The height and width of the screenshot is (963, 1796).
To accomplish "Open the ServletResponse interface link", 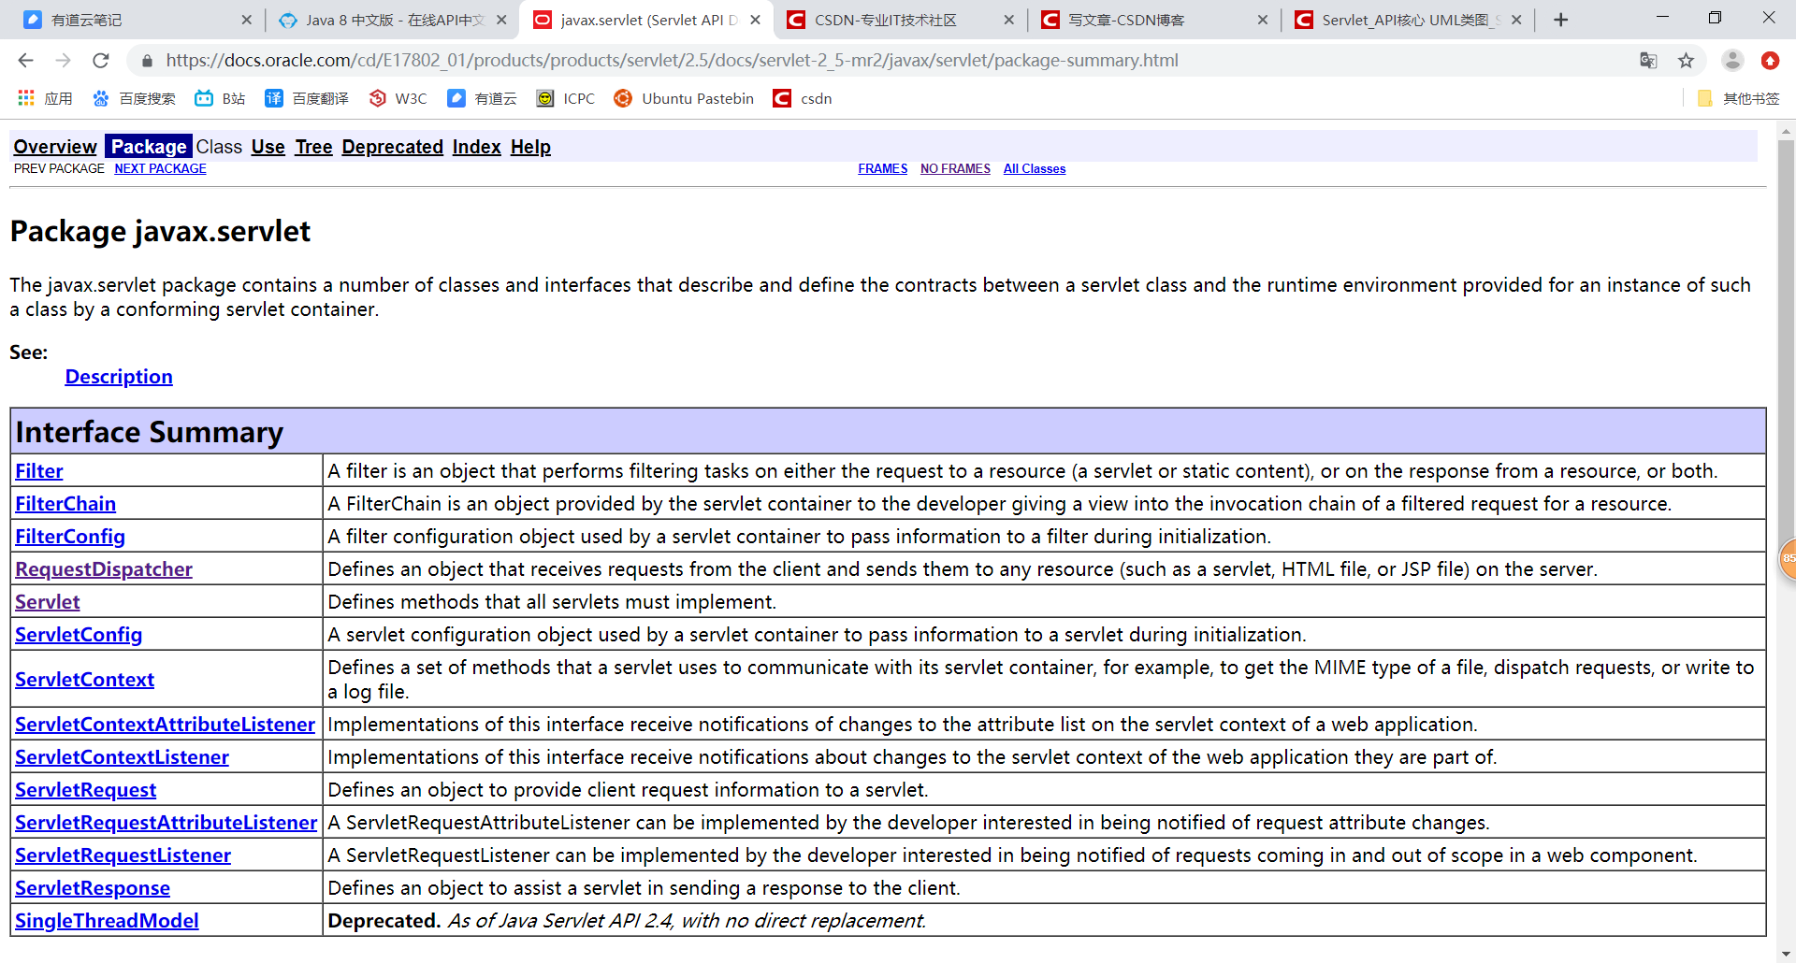I will (92, 888).
